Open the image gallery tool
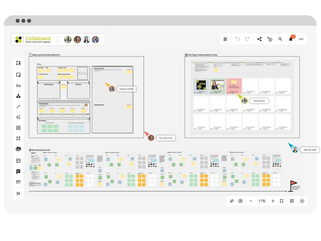321x241 pixels. (18, 149)
